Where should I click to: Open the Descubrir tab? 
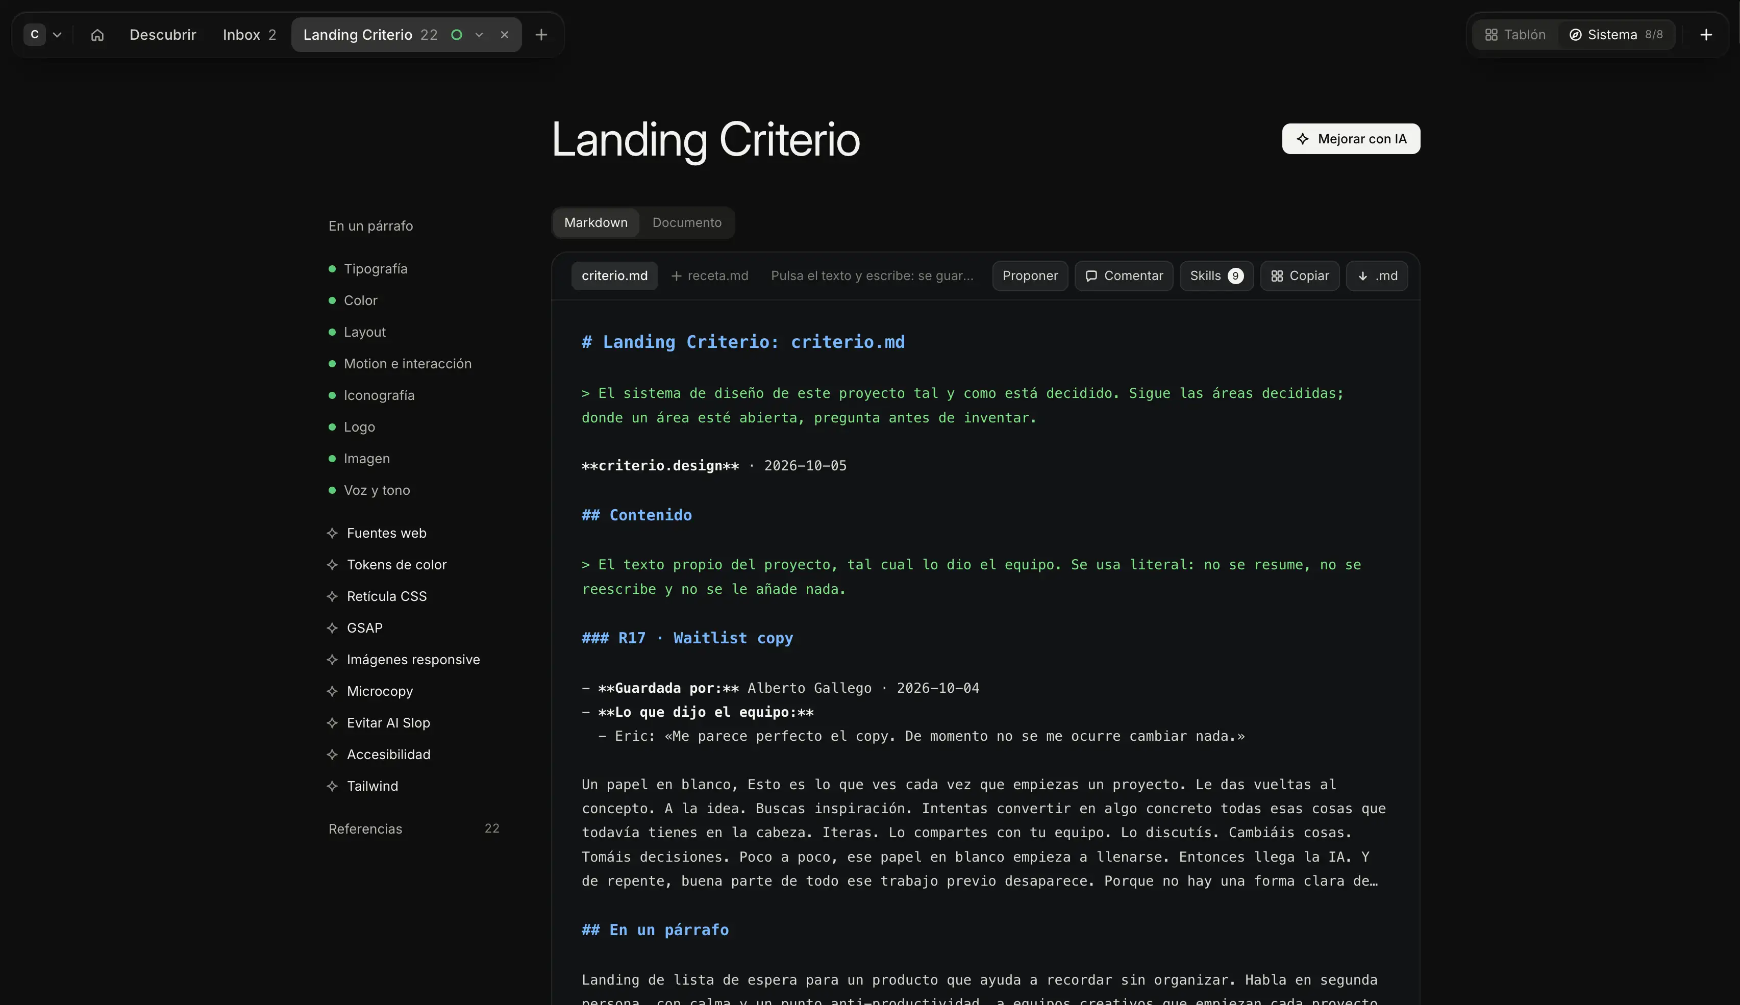163,35
